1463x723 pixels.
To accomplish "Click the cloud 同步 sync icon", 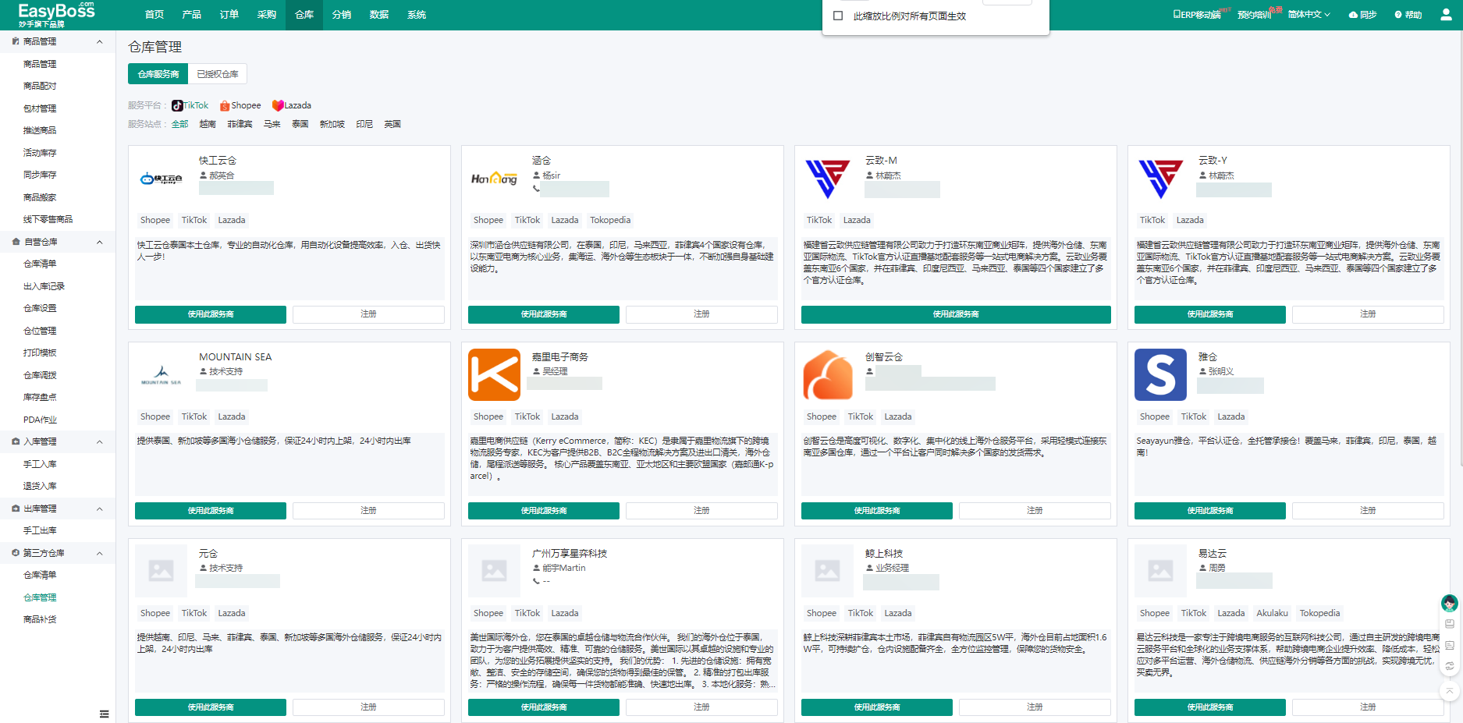I will [x=1354, y=15].
